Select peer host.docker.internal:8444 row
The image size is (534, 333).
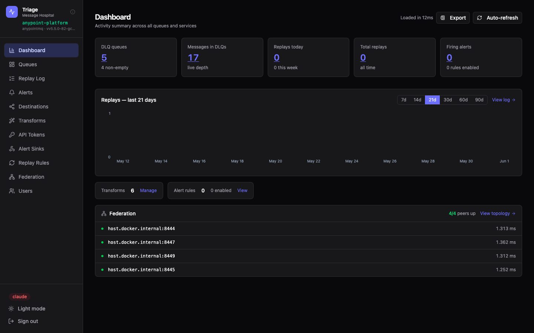[x=309, y=229]
